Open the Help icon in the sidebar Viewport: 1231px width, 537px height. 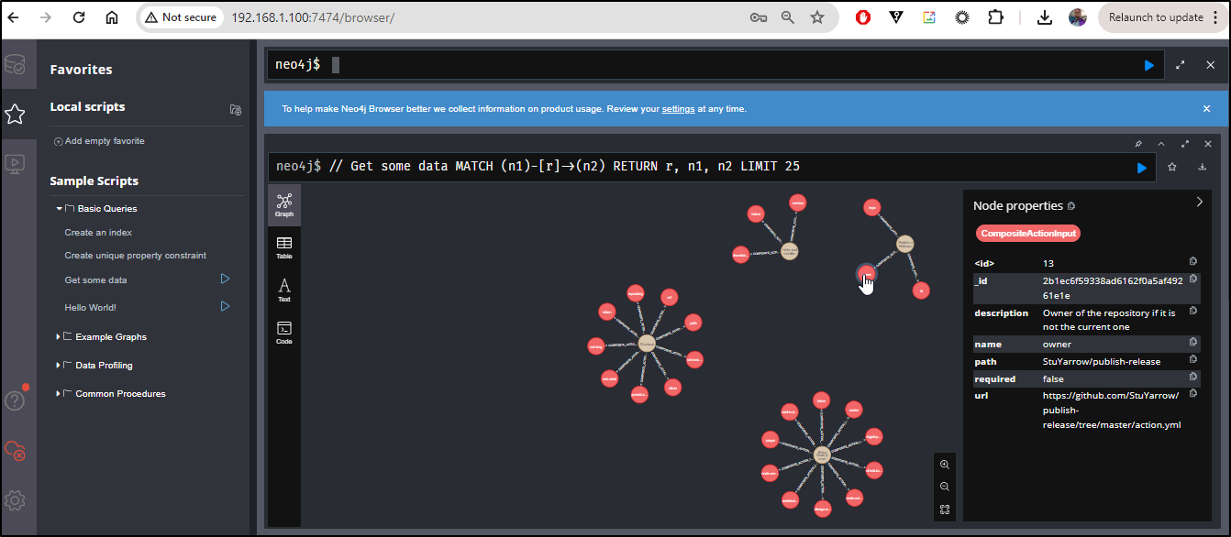coord(15,400)
